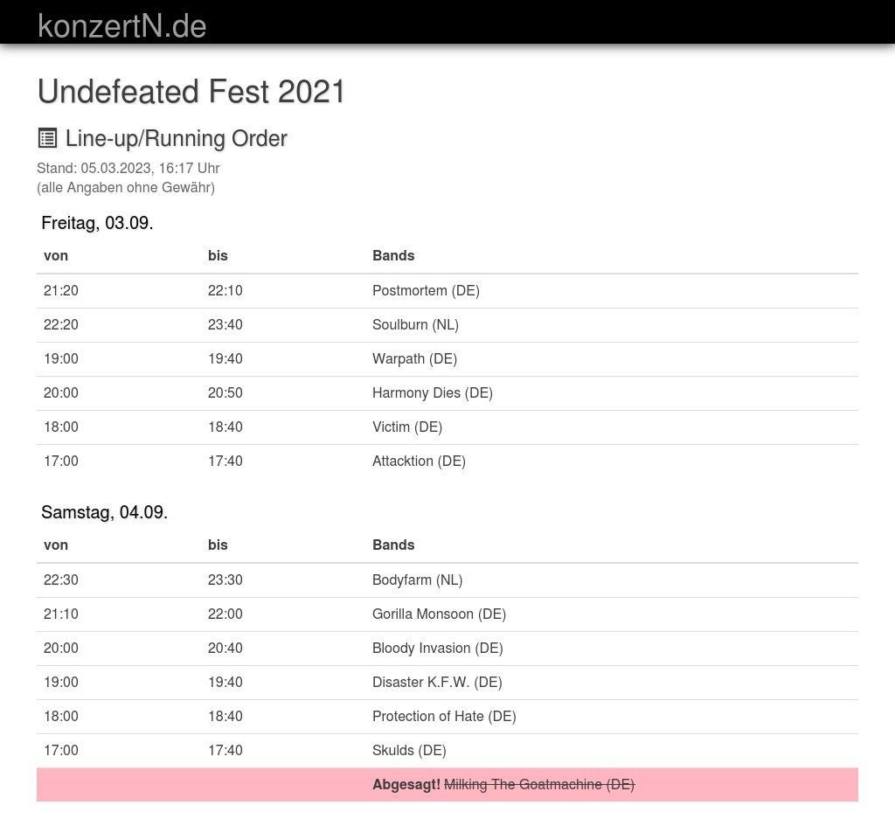This screenshot has height=819, width=895.
Task: Select the Soulburn (NL) band entry
Action: pyautogui.click(x=415, y=324)
